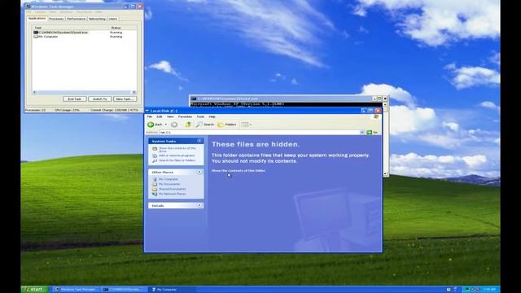Click Windows Task Manager taskbar button
521x293 pixels.
(x=76, y=290)
